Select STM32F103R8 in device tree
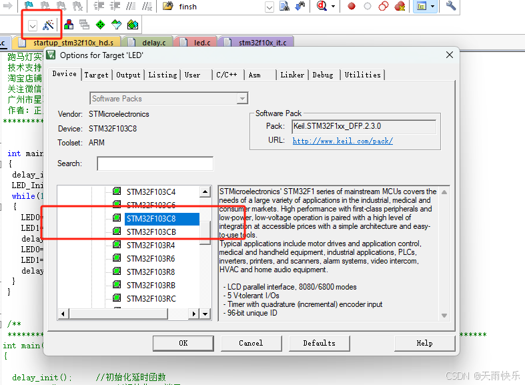This screenshot has height=385, width=525. point(151,272)
